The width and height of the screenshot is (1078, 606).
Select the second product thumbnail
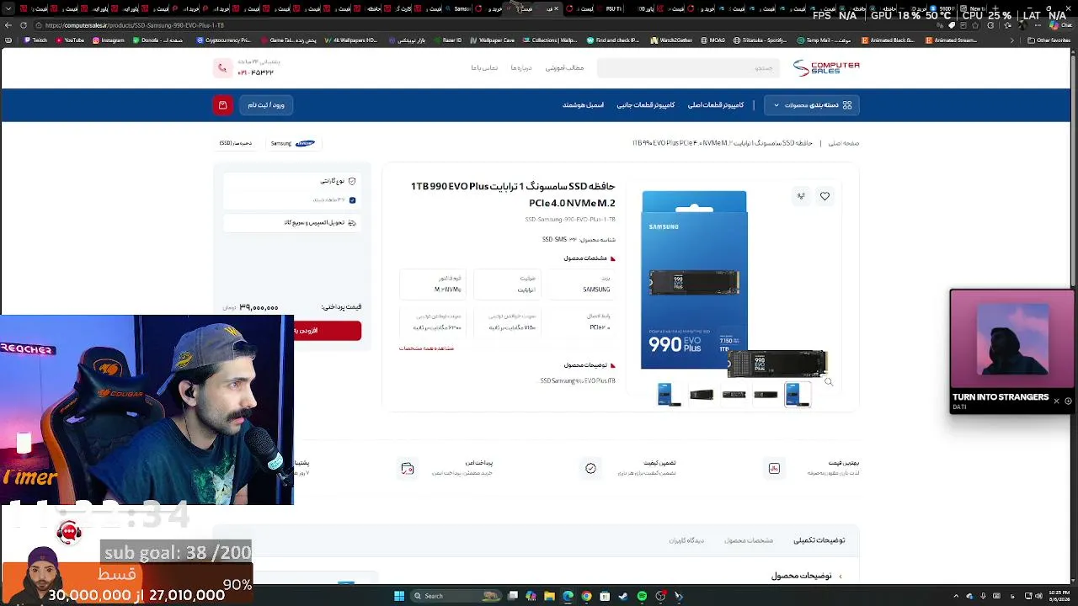point(702,394)
